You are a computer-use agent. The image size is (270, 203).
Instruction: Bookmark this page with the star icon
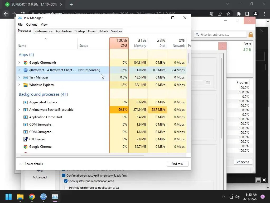(228, 14)
